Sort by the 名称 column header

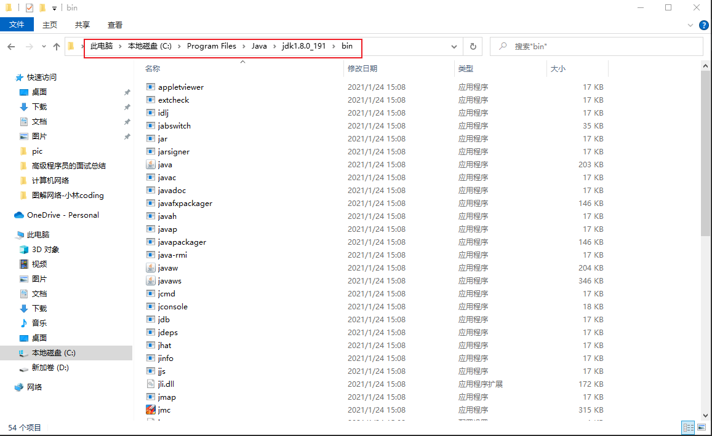[x=153, y=68]
